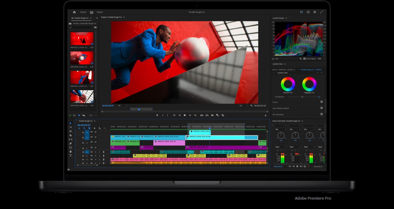Select the Razor tool

71,135
